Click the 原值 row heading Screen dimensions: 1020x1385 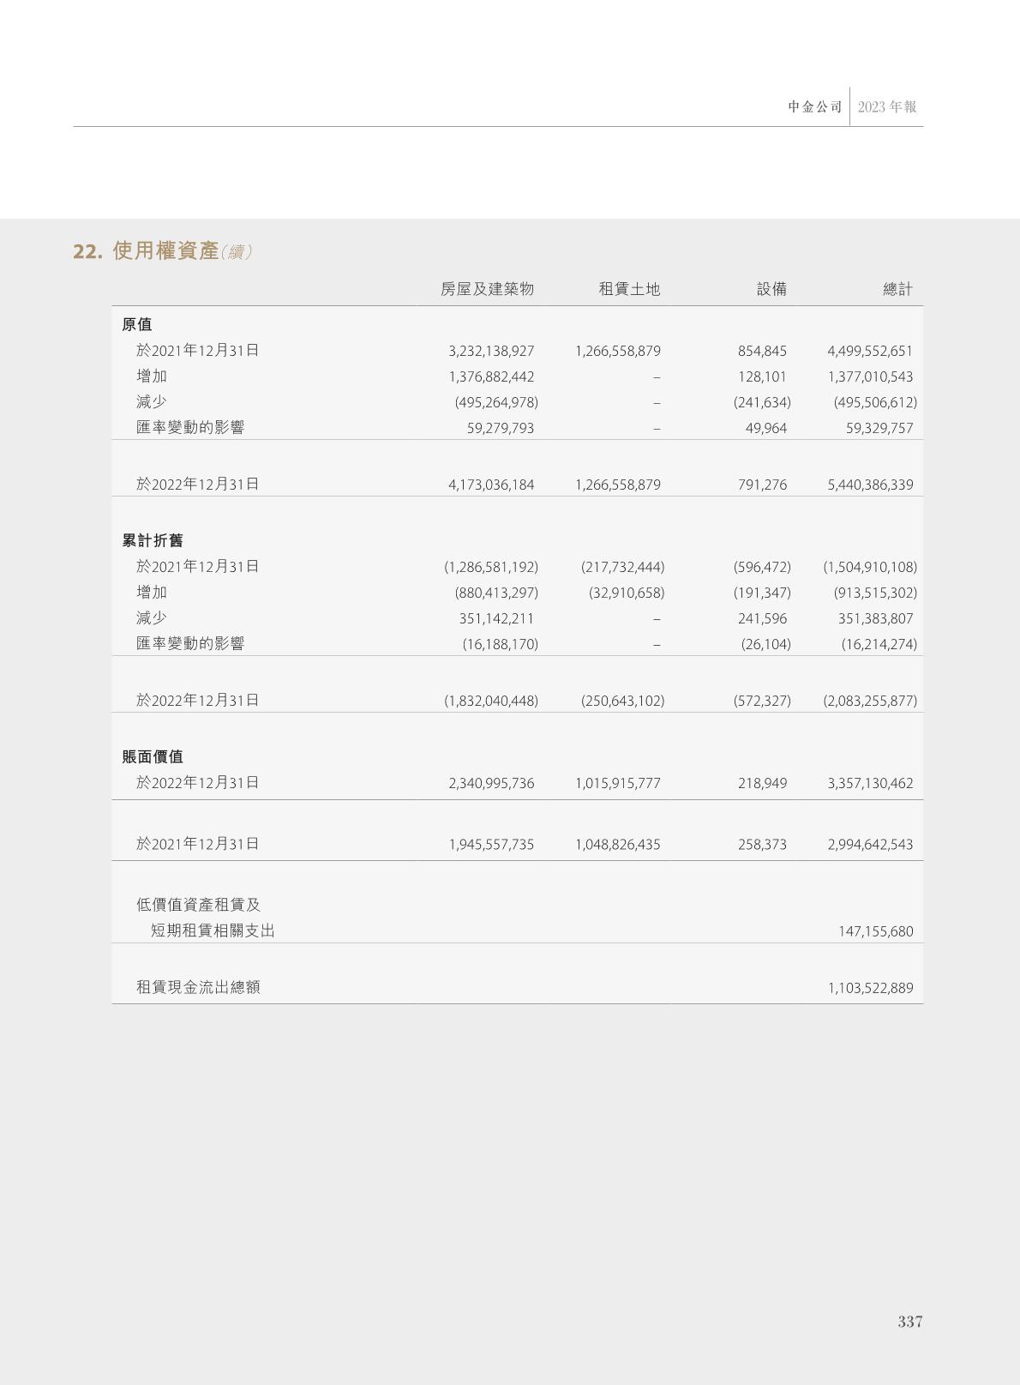point(137,325)
